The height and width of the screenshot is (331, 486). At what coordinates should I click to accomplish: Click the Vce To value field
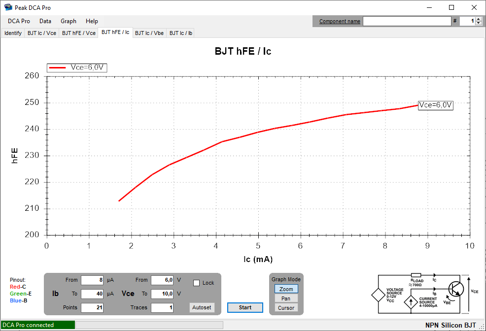162,294
